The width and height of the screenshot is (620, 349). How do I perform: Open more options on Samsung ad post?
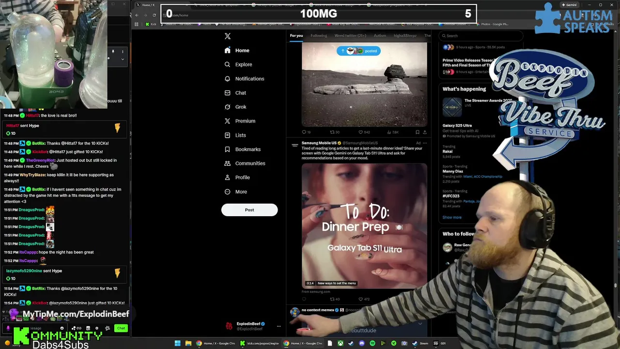[x=425, y=143]
